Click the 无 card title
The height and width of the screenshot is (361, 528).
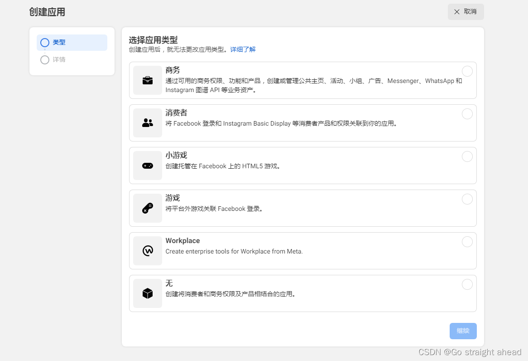(x=169, y=283)
